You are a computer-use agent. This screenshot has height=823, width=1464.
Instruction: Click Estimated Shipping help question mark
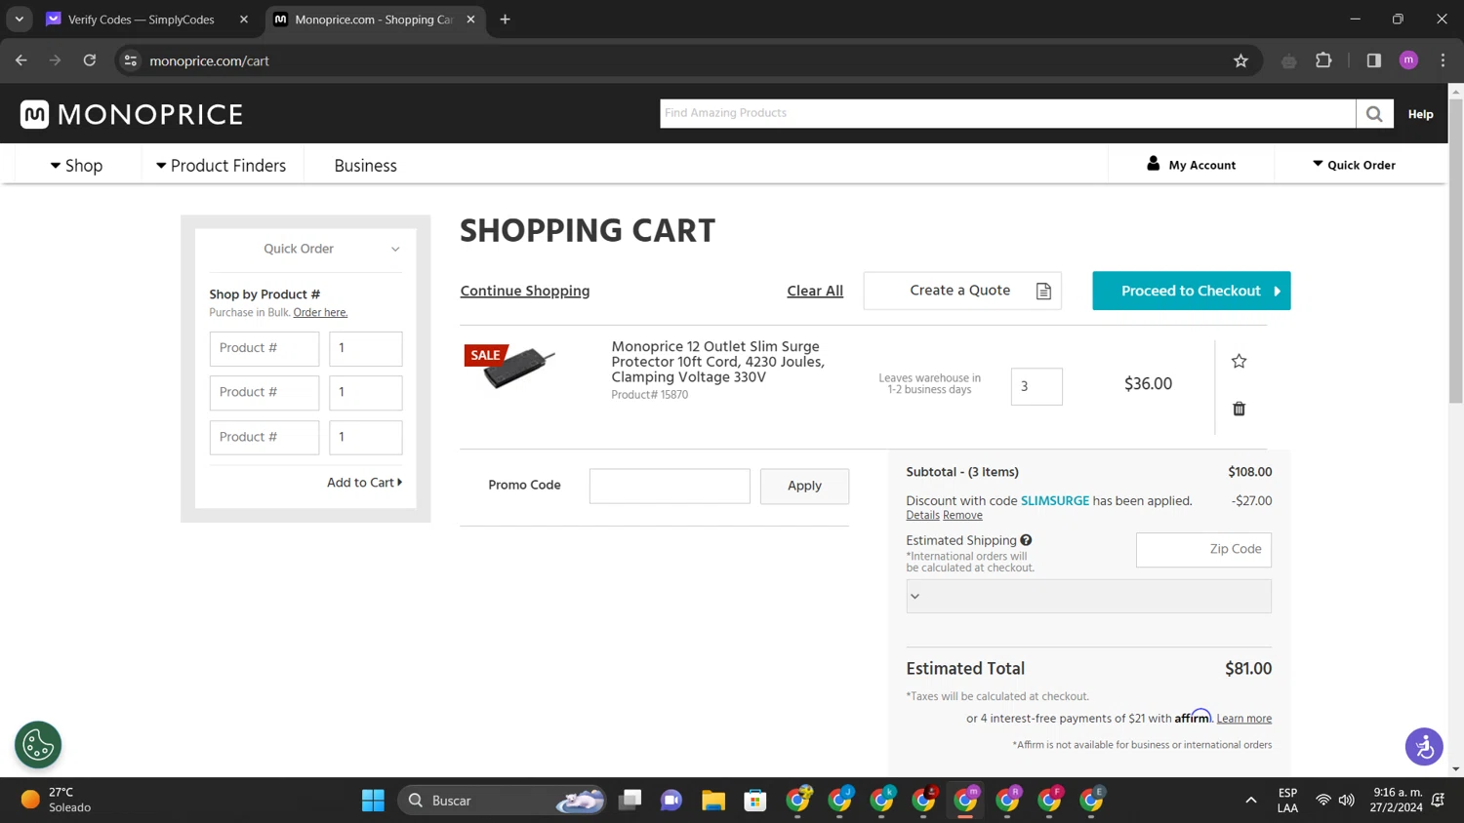click(1026, 540)
